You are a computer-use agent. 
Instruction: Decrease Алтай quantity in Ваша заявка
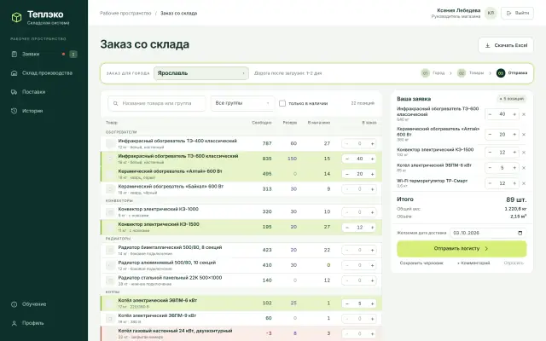[x=490, y=135]
